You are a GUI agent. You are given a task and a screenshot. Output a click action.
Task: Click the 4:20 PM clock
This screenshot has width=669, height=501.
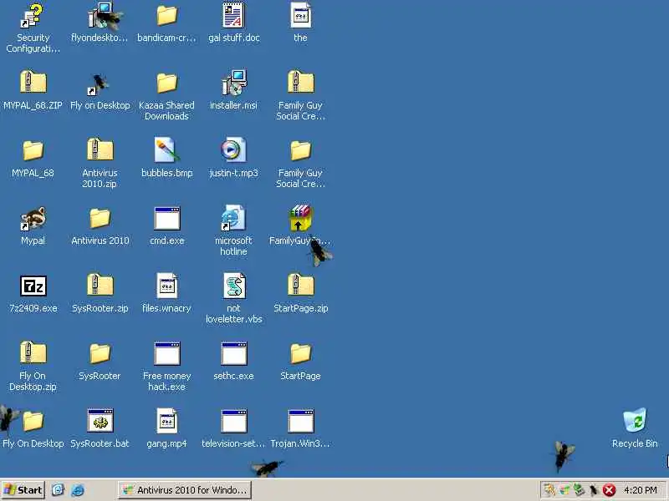coord(641,490)
